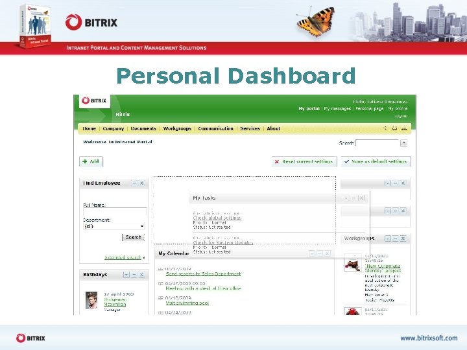Click the Full Name input field

pyautogui.click(x=115, y=211)
